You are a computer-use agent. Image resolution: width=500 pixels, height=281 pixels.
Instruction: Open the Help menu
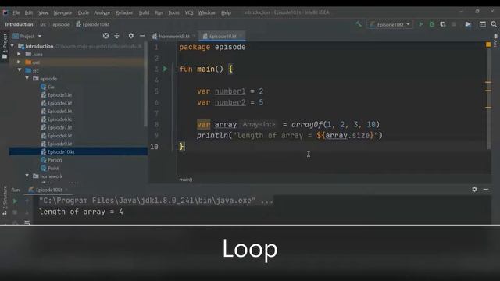pos(226,12)
